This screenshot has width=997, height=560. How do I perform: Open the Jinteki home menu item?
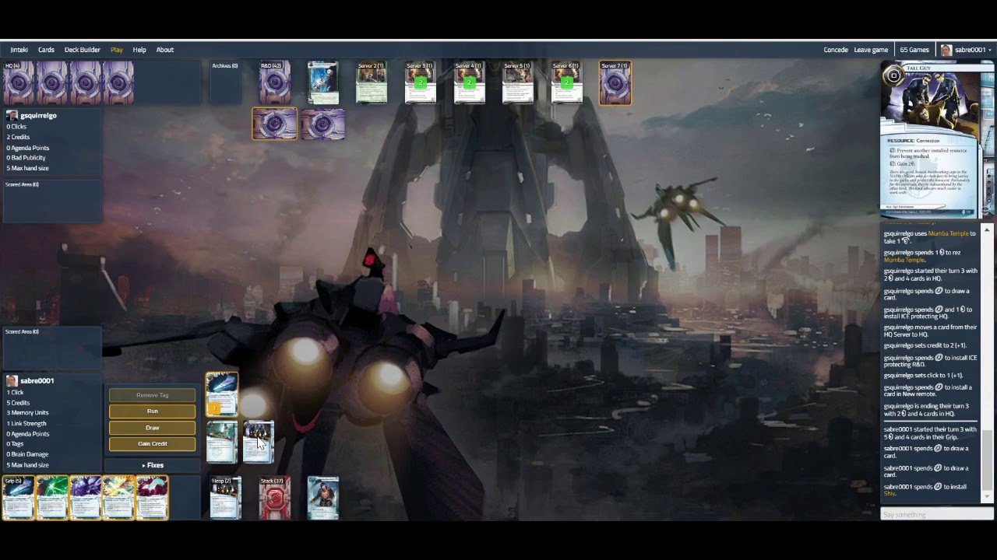19,50
